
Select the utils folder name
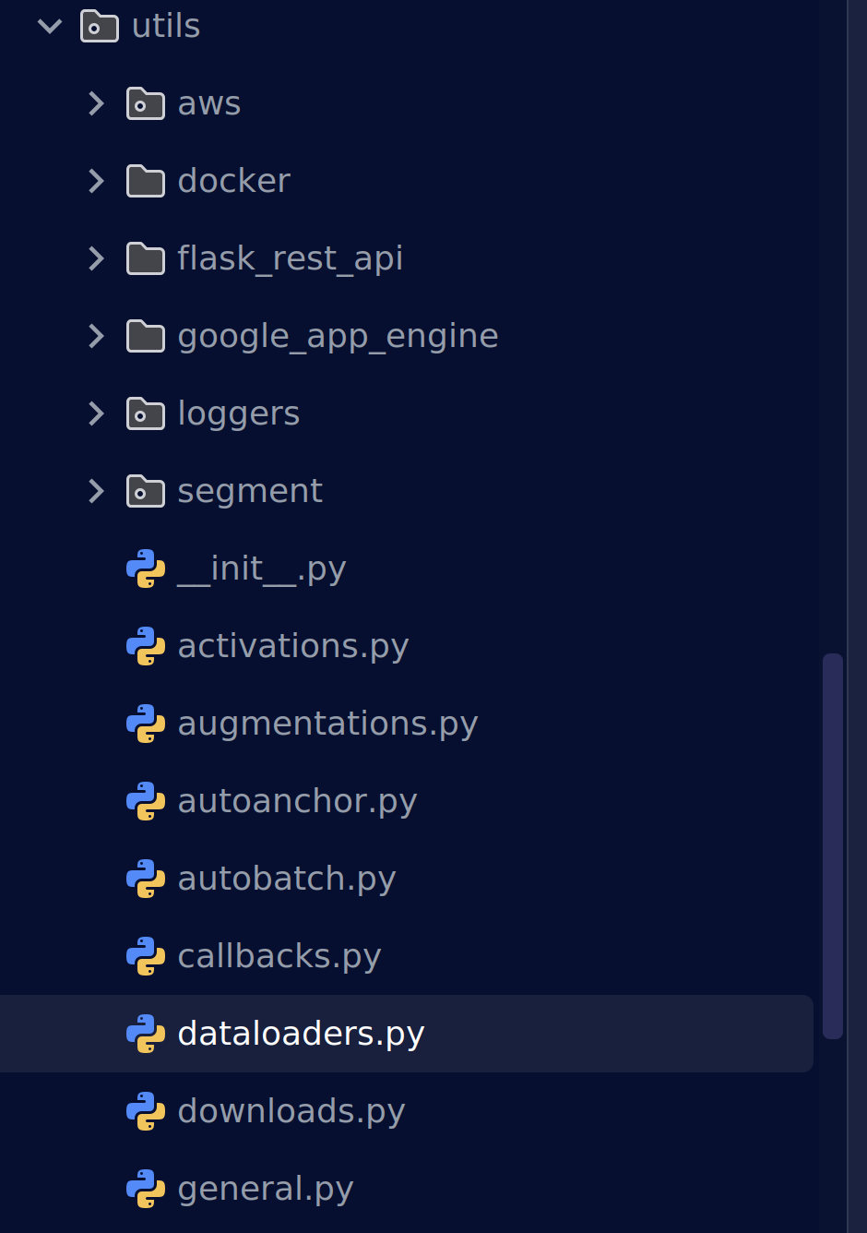point(166,26)
